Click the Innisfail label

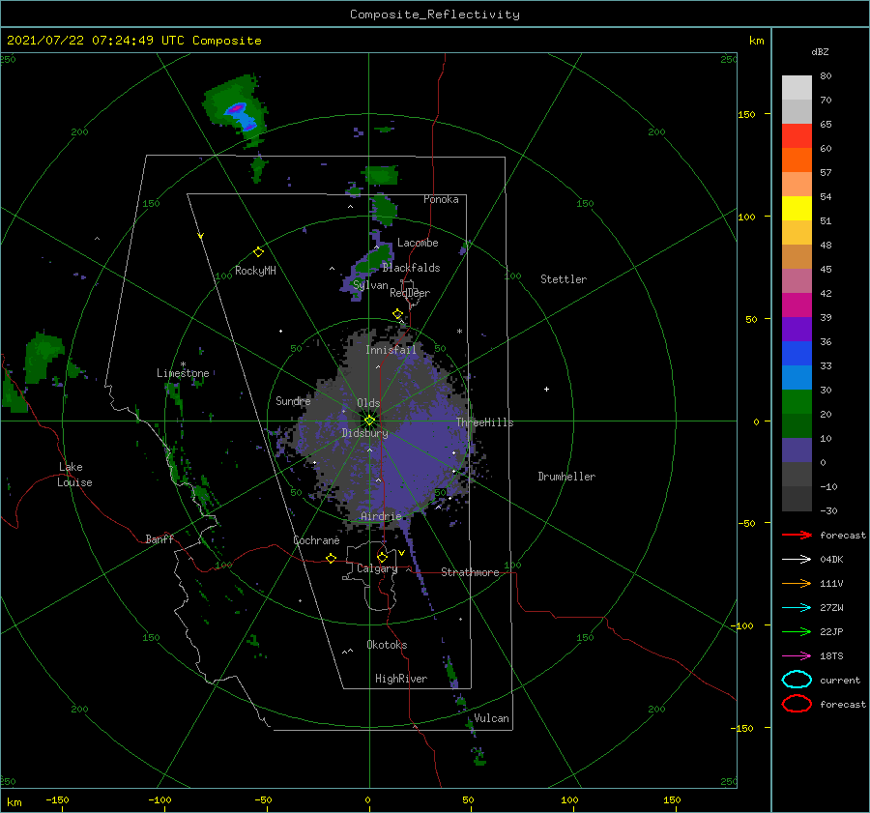391,350
